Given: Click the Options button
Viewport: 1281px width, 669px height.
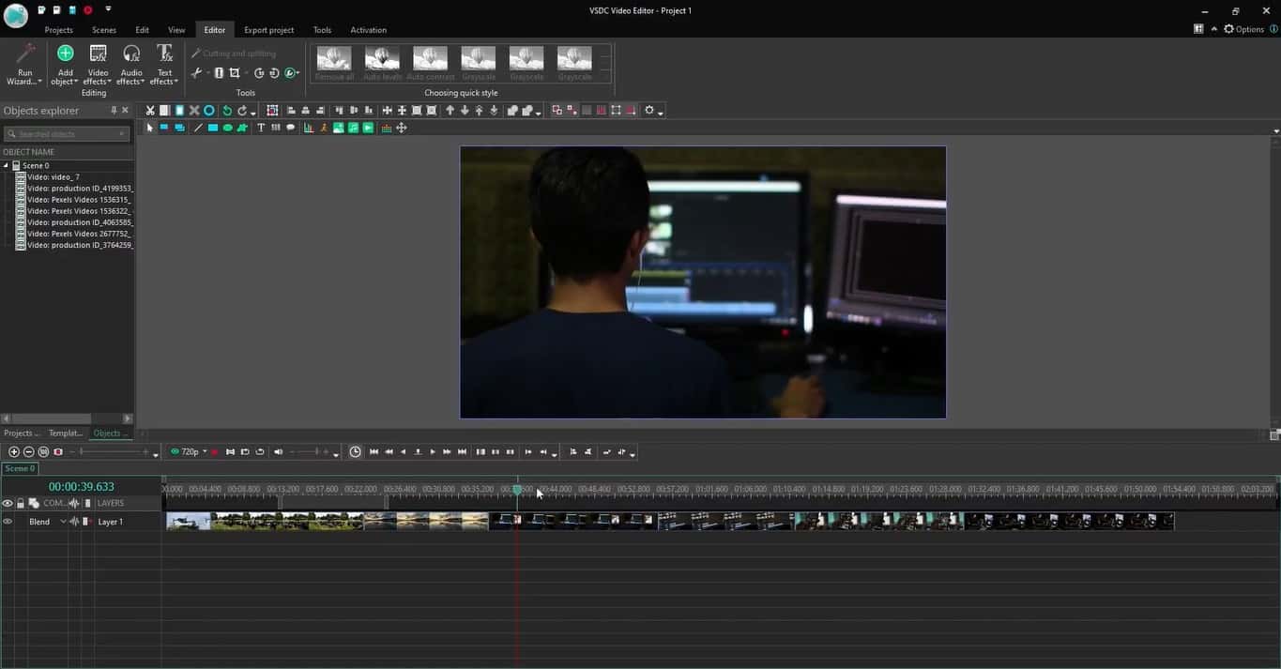Looking at the screenshot, I should click(x=1243, y=29).
